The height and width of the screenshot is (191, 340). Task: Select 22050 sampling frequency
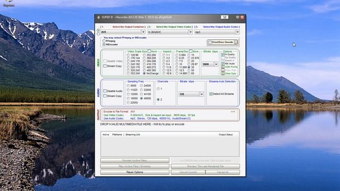coord(129,102)
